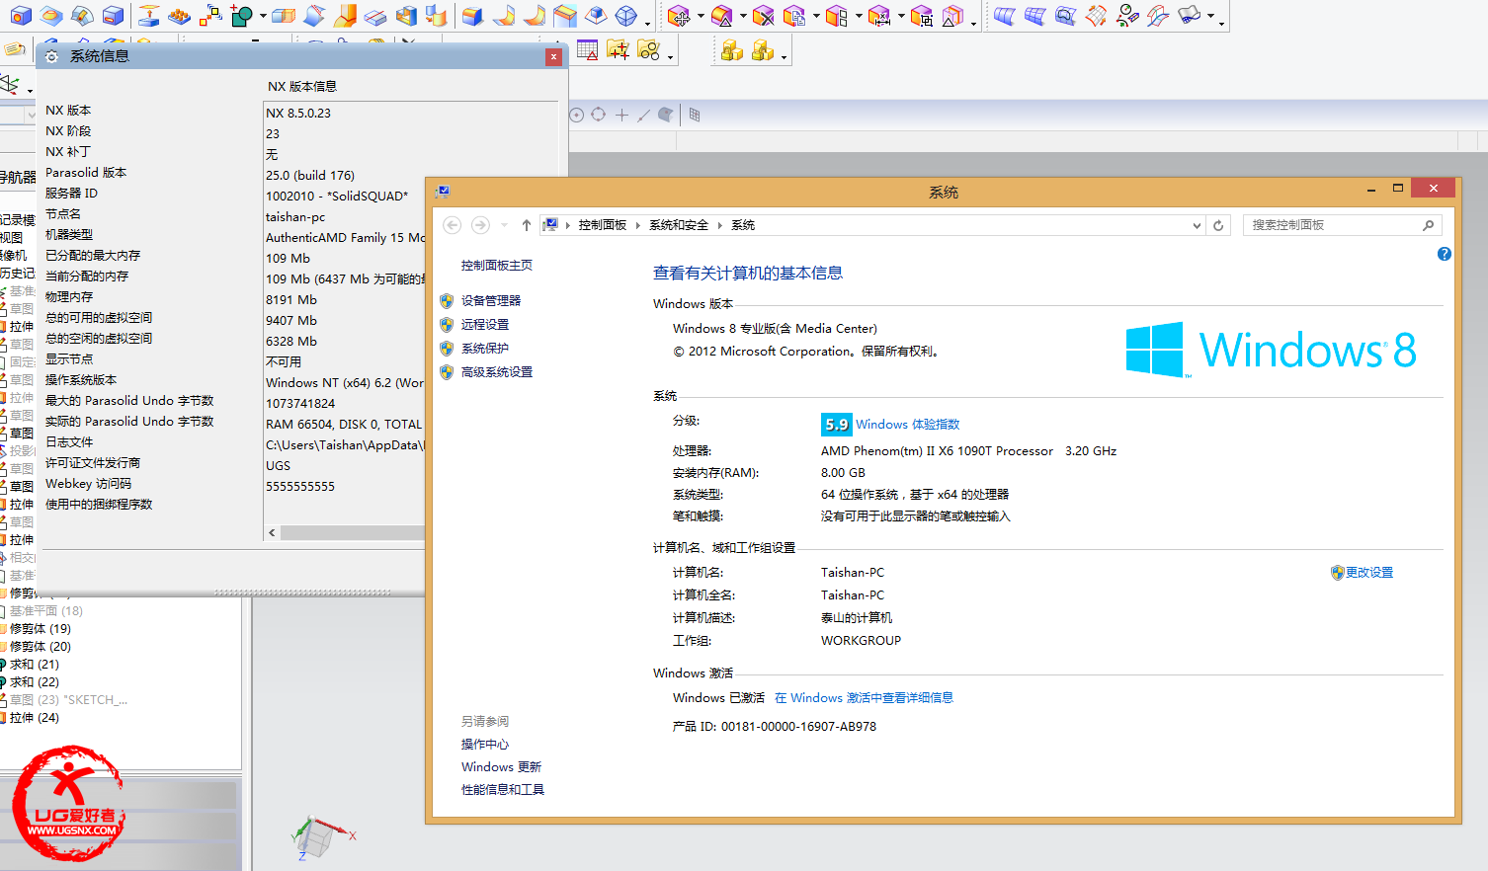
Task: Click the Windows 体验指数 link
Action: click(908, 425)
